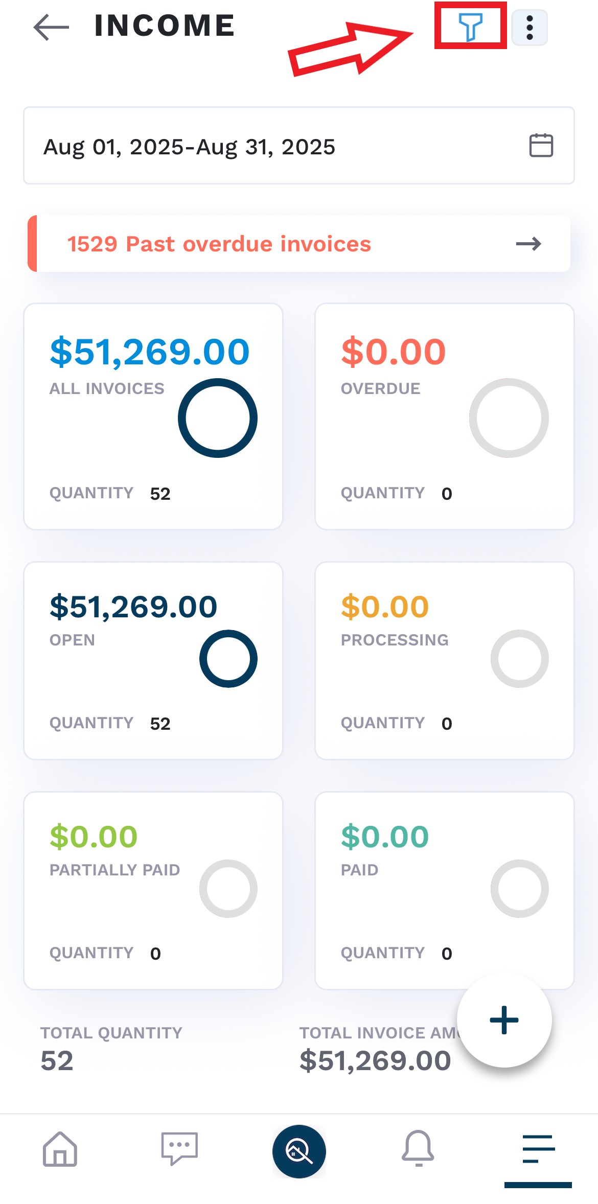Select the hamburger menu tab
Viewport: 598px width, 1204px height.
click(538, 1149)
